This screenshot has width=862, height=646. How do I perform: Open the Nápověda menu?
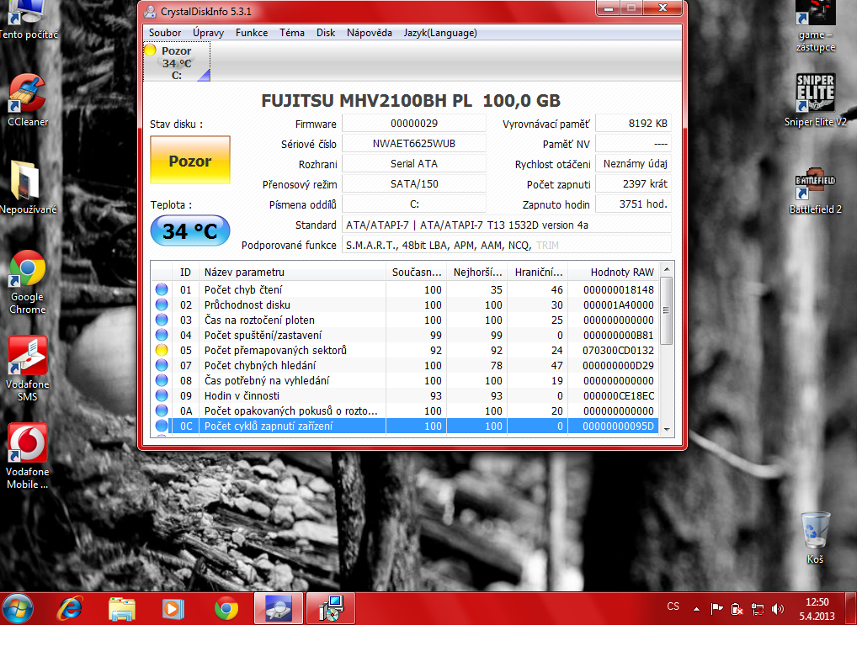point(370,33)
